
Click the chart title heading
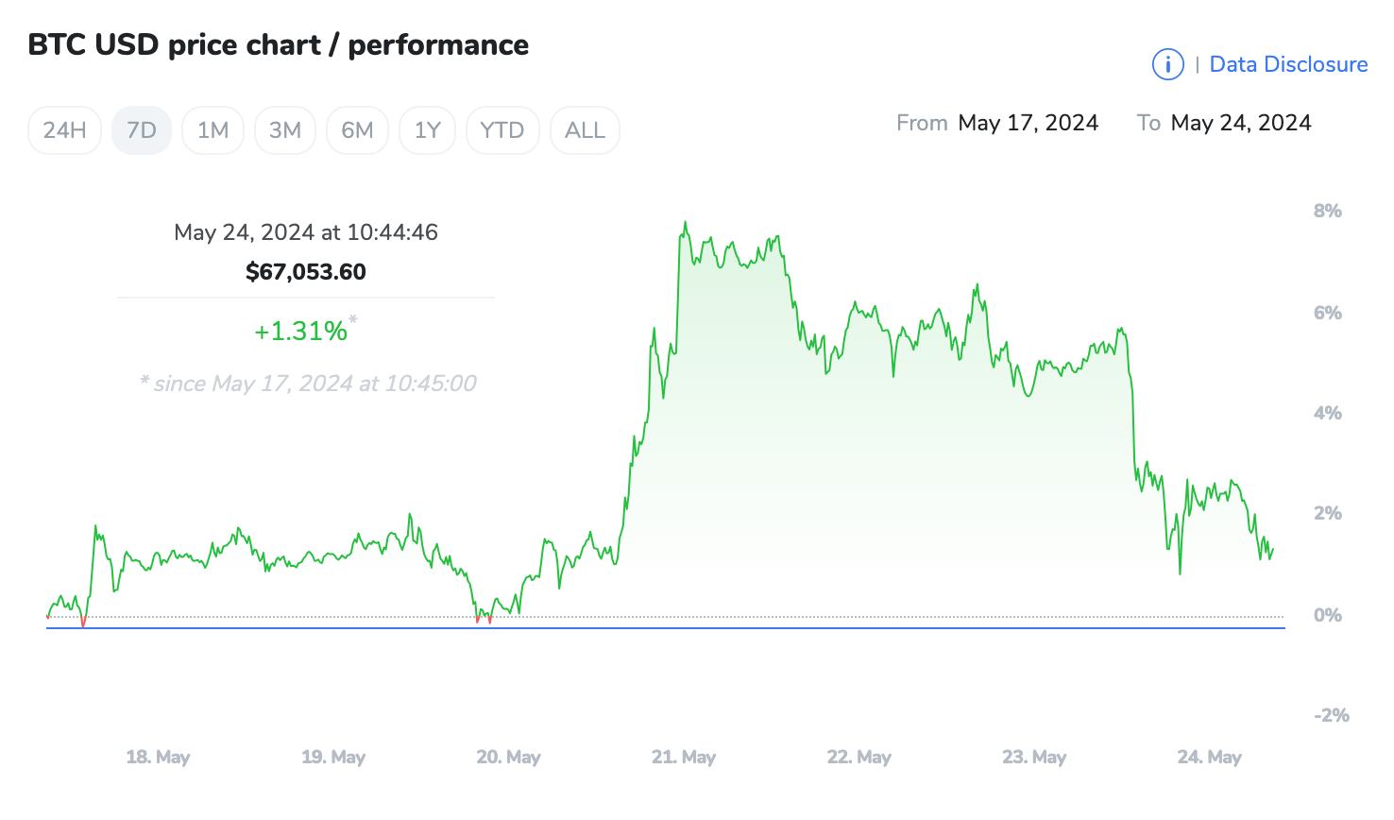pyautogui.click(x=279, y=44)
